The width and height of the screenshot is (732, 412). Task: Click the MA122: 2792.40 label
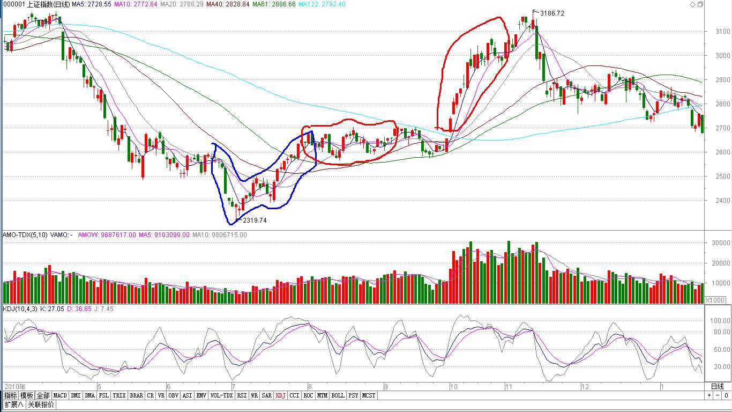click(322, 4)
